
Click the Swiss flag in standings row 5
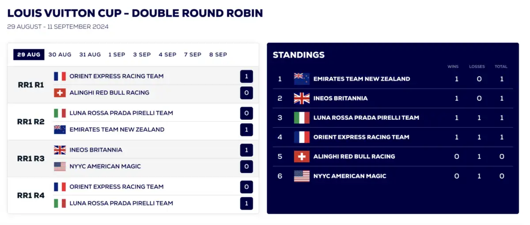coord(302,156)
